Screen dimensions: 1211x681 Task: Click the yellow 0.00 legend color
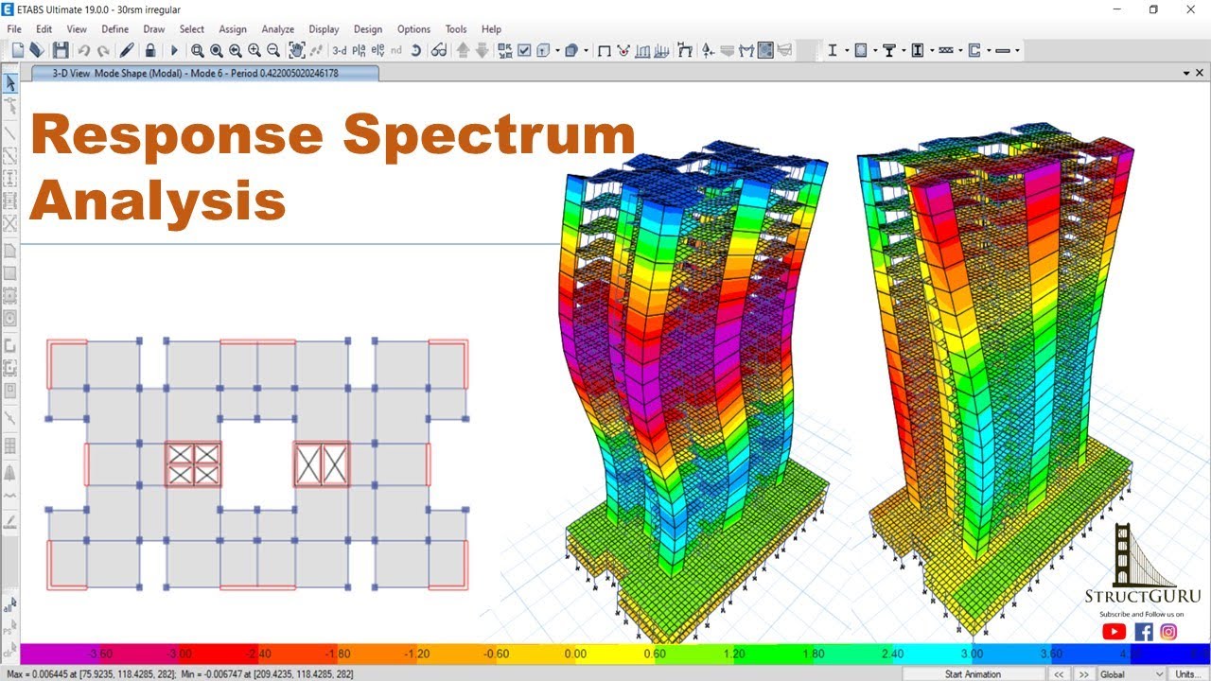click(574, 654)
